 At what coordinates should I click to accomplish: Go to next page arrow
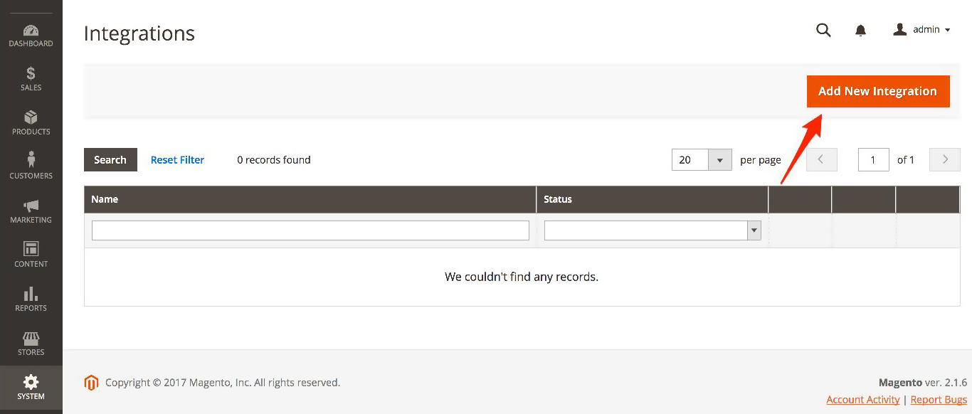(945, 159)
